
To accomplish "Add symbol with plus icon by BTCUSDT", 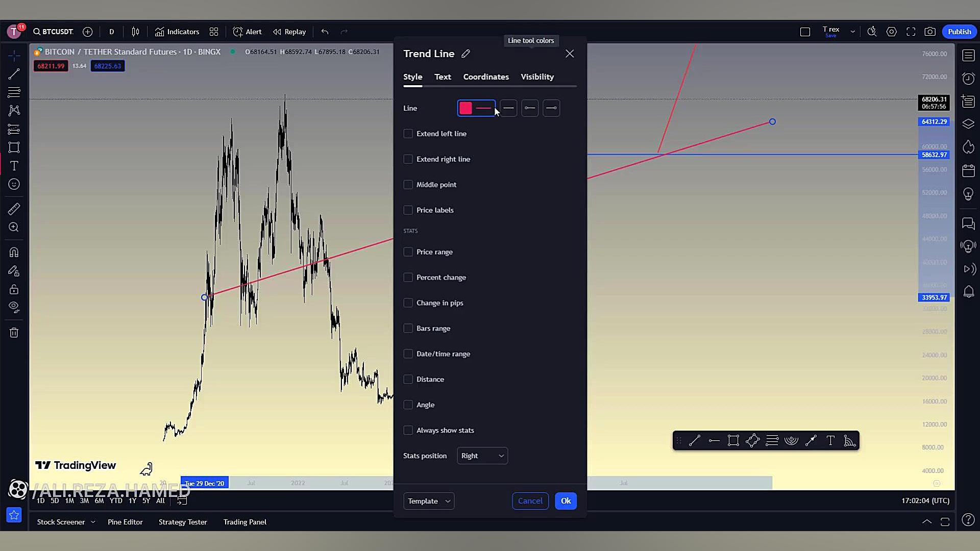I will click(88, 32).
